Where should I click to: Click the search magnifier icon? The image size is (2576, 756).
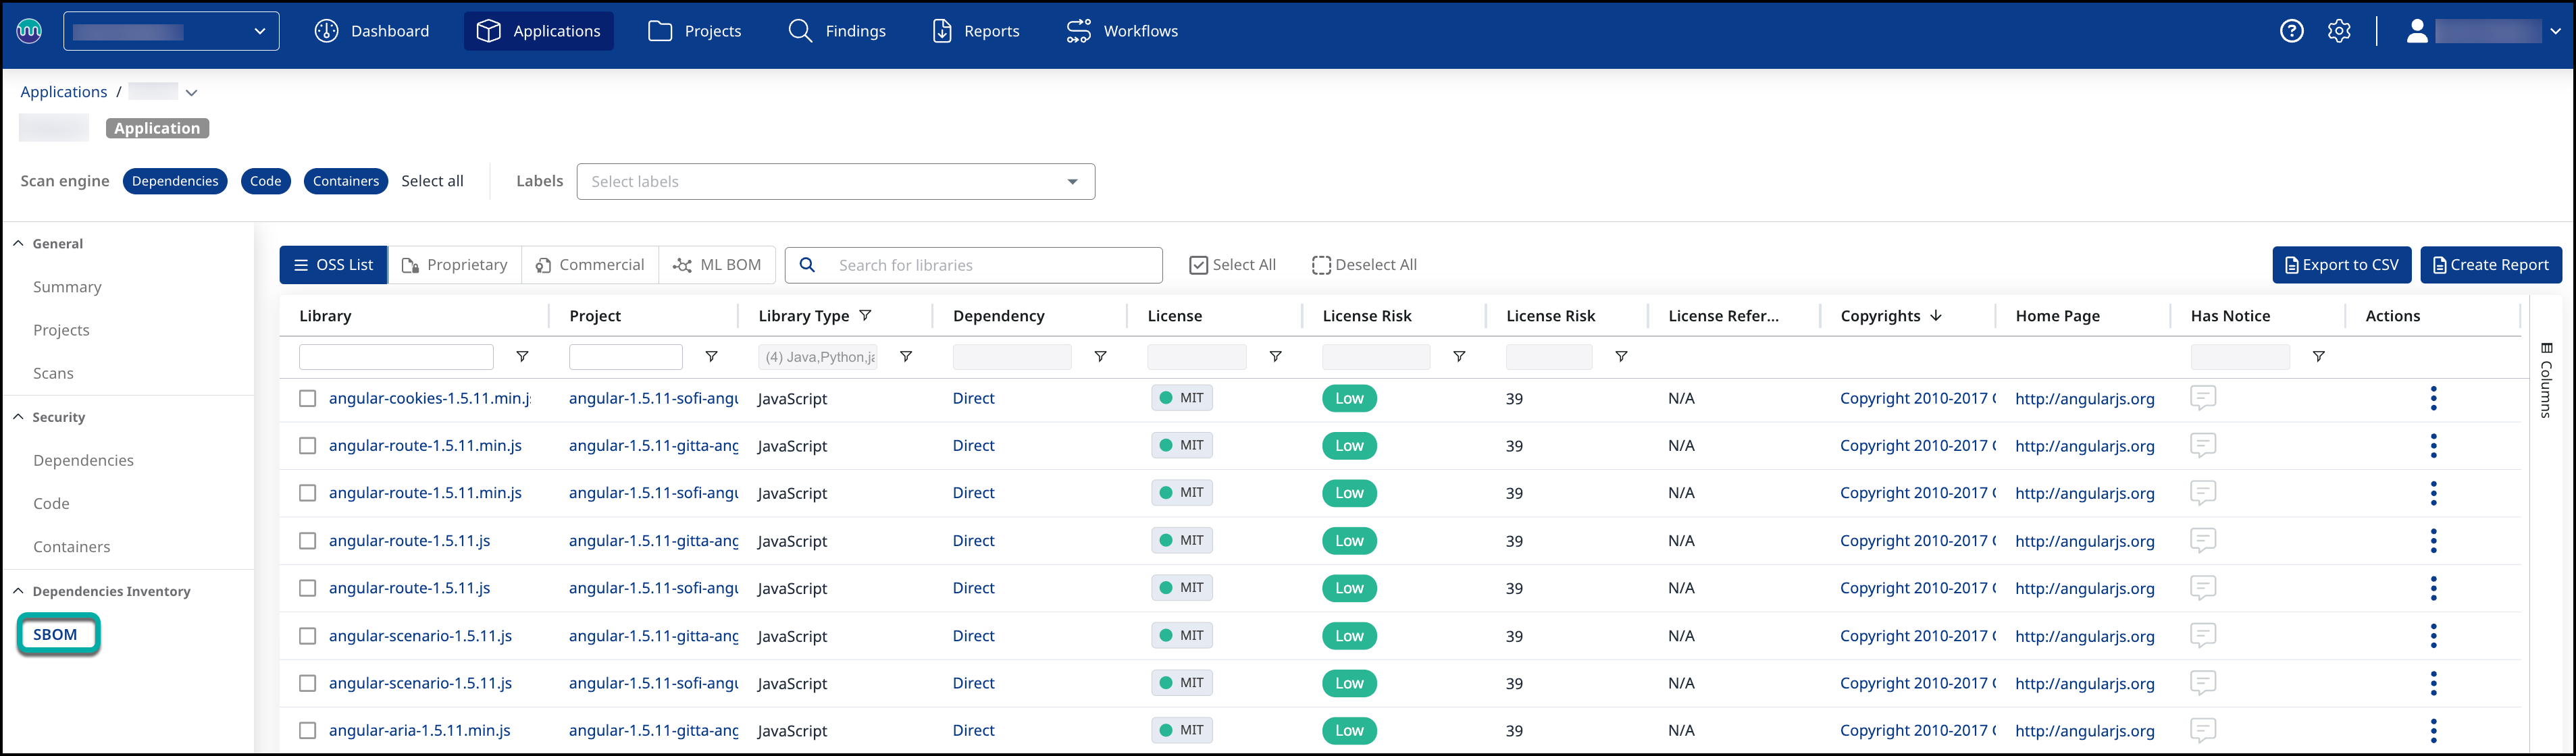[807, 265]
